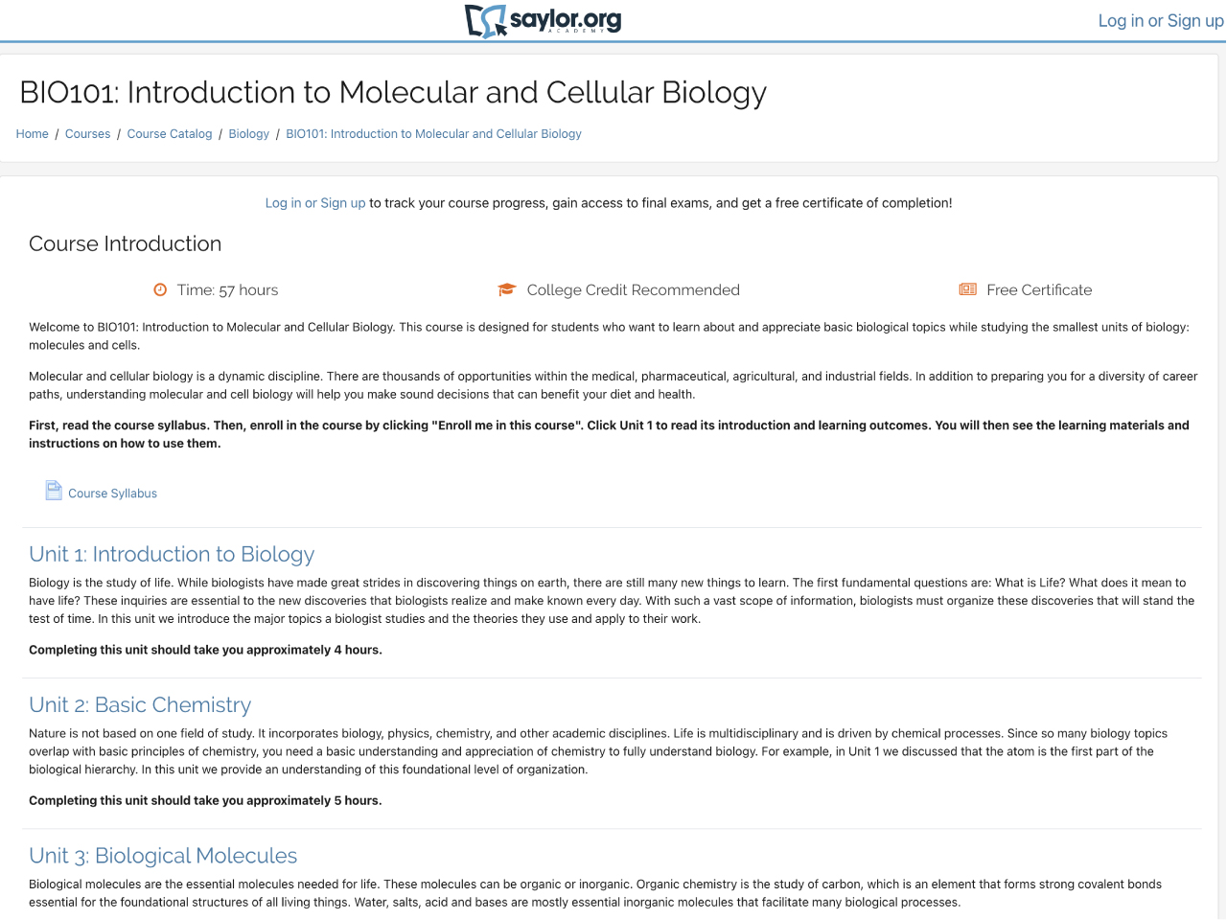Navigate to the Biology breadcrumb

(249, 134)
